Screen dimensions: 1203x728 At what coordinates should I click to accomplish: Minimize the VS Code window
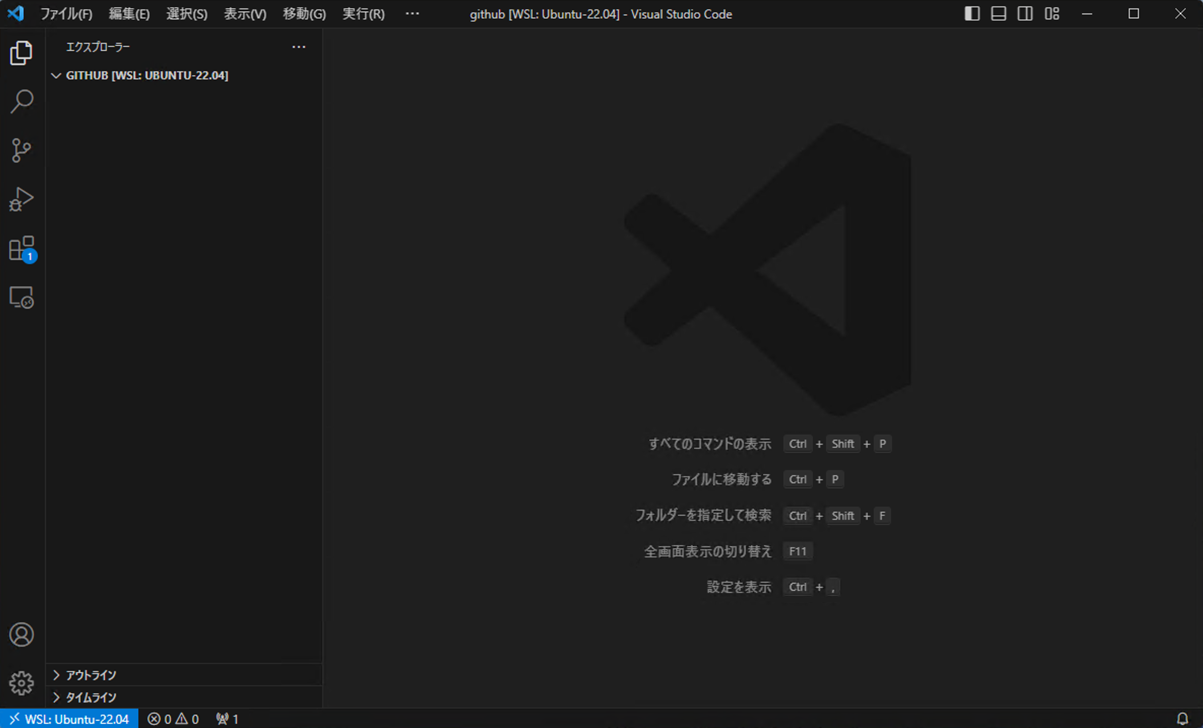pyautogui.click(x=1087, y=14)
